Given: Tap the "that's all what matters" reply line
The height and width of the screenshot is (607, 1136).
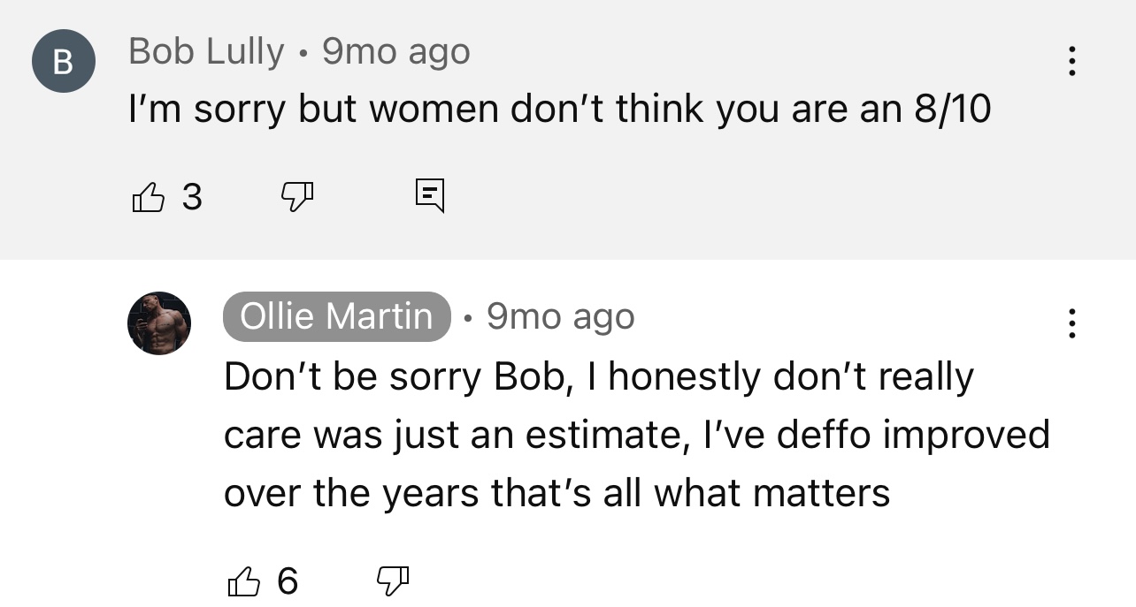Looking at the screenshot, I should tap(690, 493).
